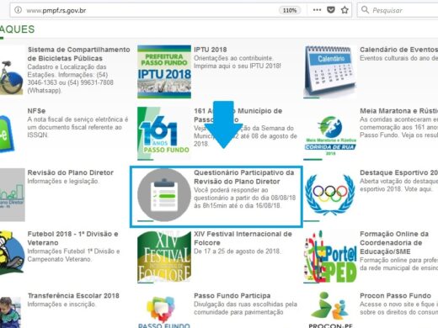The width and height of the screenshot is (438, 328).
Task: Click 'Informações e legislação.' text
Action: [x=63, y=181]
